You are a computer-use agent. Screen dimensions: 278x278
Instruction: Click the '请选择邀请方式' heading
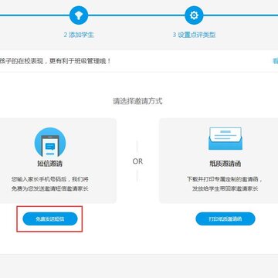click(137, 101)
